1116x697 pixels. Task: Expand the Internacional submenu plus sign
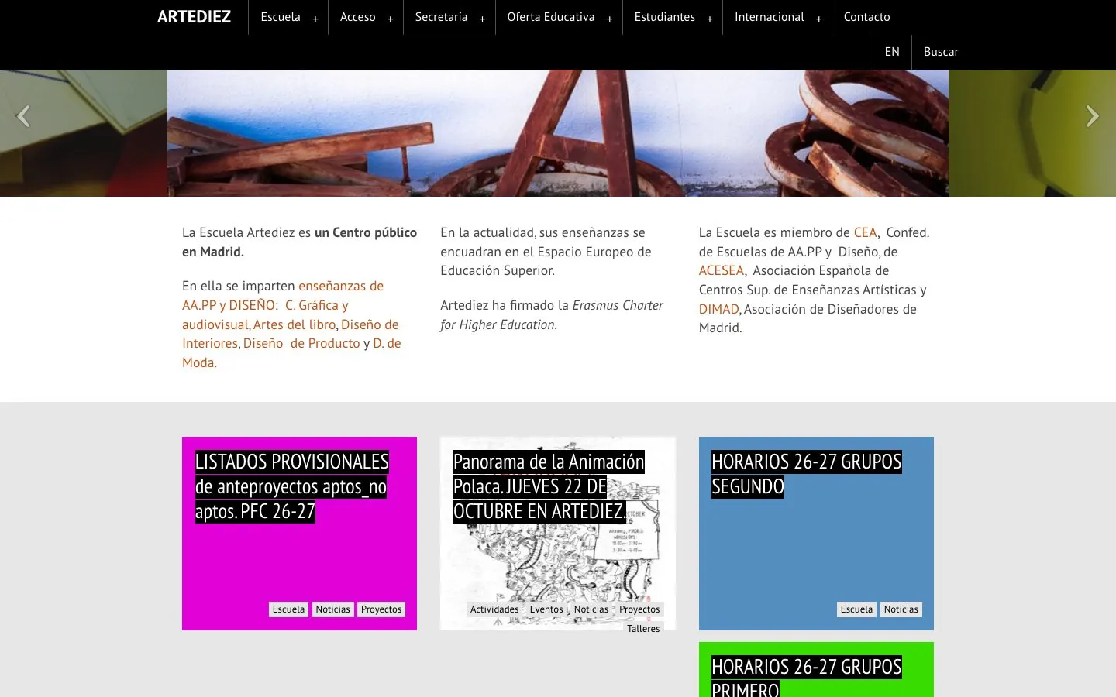818,19
